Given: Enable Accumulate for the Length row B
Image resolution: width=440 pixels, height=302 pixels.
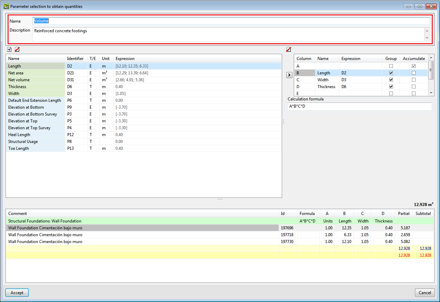Looking at the screenshot, I should click(414, 73).
